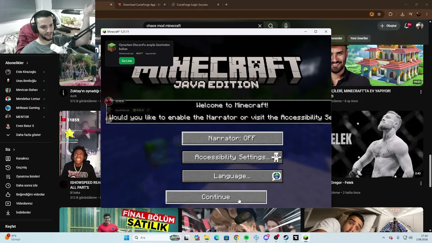Screen dimensions: 432x243
Task: Switch to CurseForge Login Success tab
Action: (192, 5)
